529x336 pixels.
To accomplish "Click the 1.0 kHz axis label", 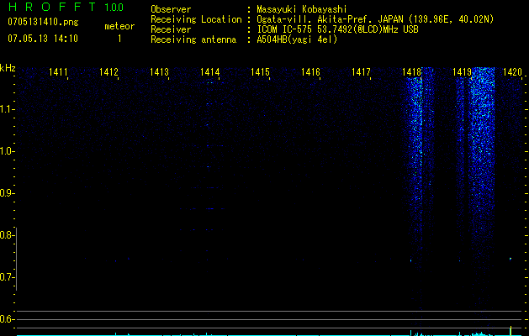I will (x=7, y=151).
